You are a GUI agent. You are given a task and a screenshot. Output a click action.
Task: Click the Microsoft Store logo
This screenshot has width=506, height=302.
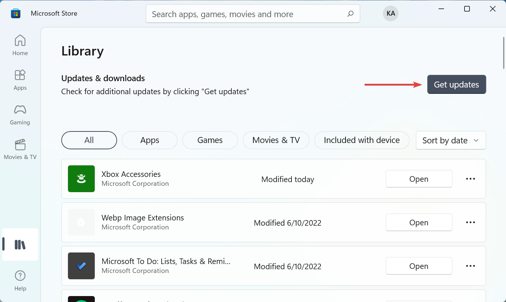pyautogui.click(x=15, y=13)
